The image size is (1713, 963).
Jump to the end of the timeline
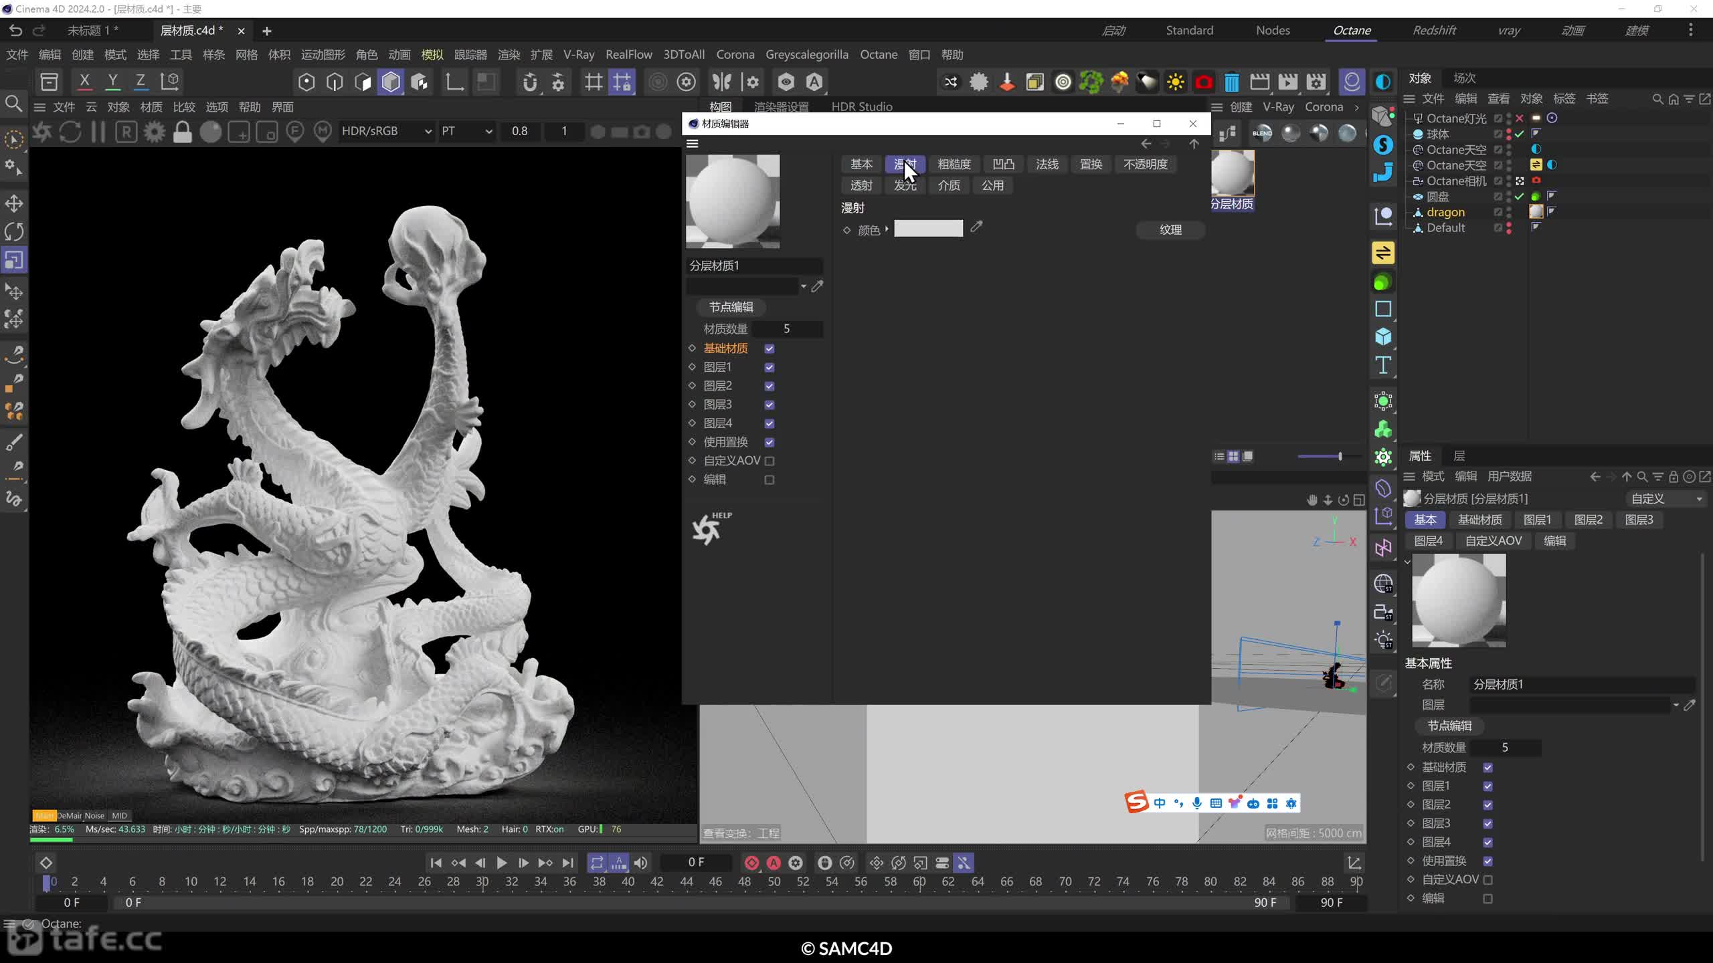pos(567,863)
